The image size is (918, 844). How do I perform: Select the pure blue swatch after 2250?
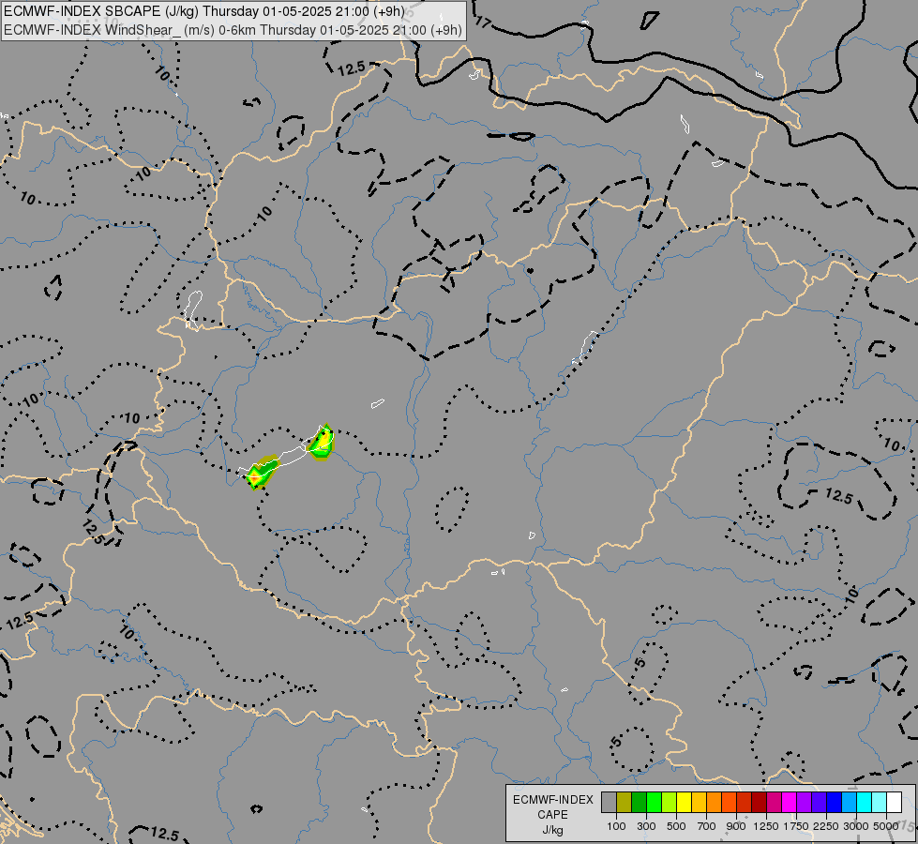(x=835, y=802)
